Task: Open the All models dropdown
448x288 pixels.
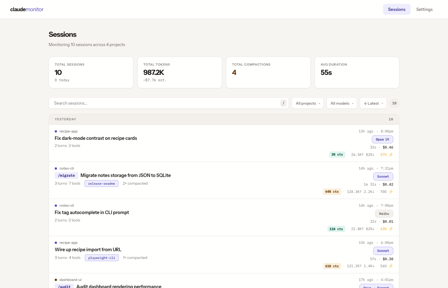Action: [341, 103]
